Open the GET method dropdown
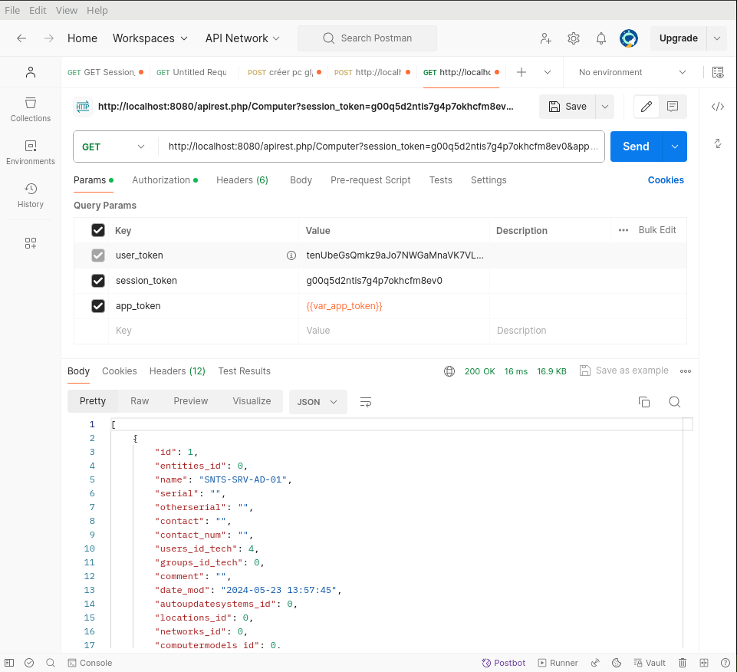 pos(114,147)
